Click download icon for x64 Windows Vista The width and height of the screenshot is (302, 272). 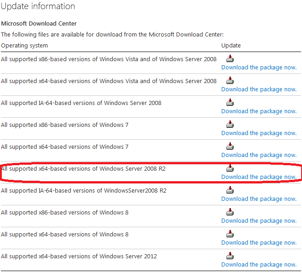230,80
